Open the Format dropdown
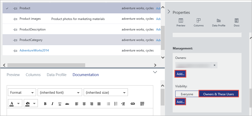 click(22, 92)
